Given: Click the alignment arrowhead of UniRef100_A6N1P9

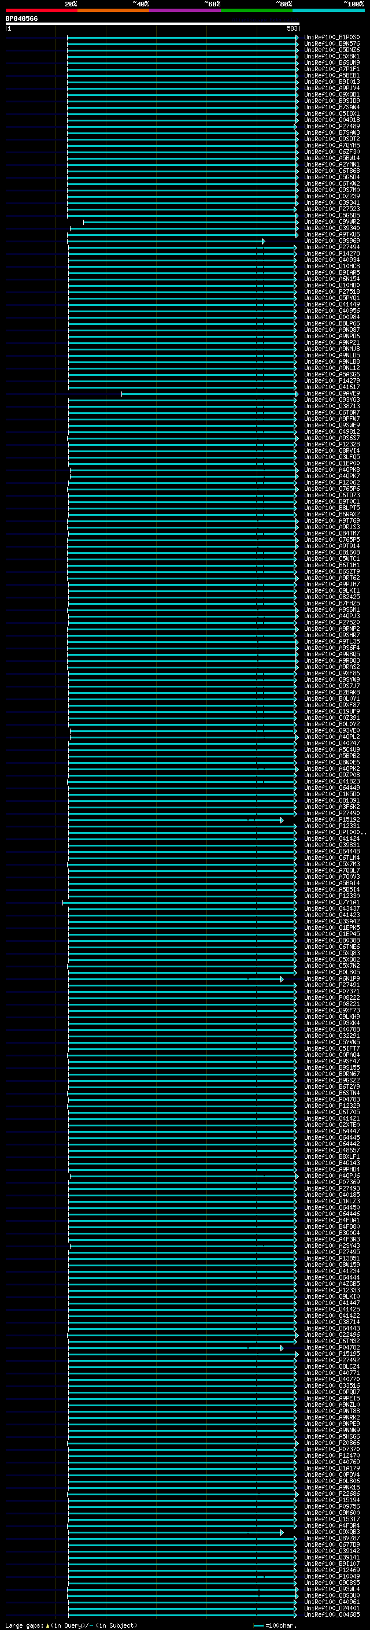Looking at the screenshot, I should tap(282, 979).
